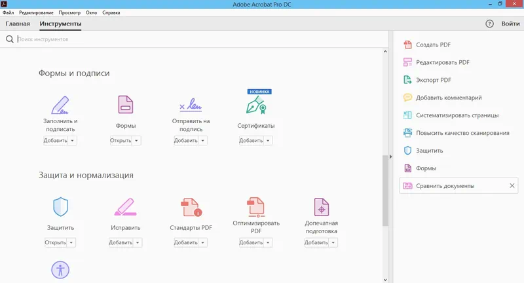
Task: Click the Send for Signature icon
Action: pyautogui.click(x=191, y=105)
